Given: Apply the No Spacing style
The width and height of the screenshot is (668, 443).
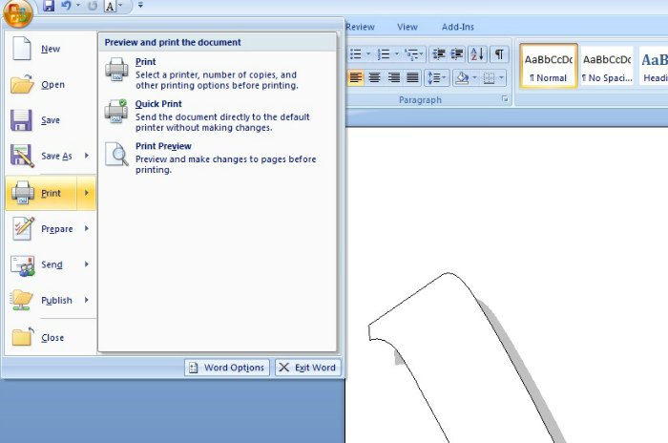Looking at the screenshot, I should (x=607, y=66).
